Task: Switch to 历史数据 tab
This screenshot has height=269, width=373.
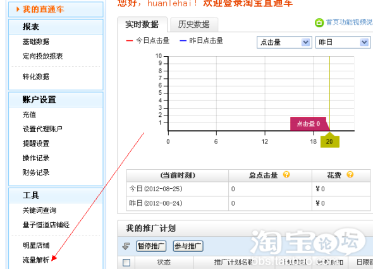Action: click(x=194, y=24)
